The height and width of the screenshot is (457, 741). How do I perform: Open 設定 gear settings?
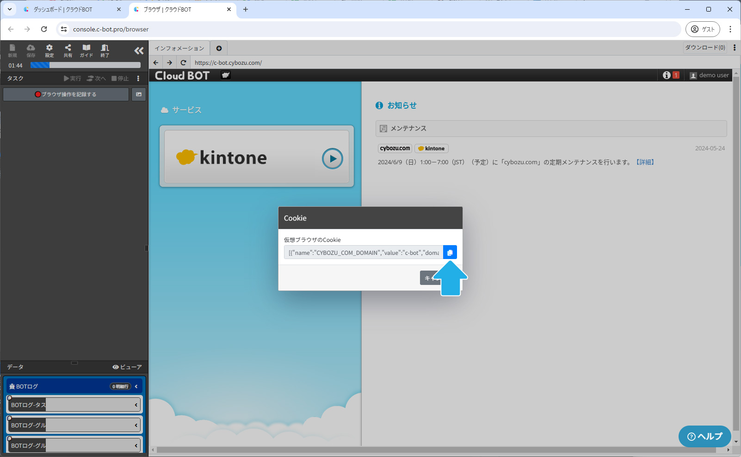49,50
